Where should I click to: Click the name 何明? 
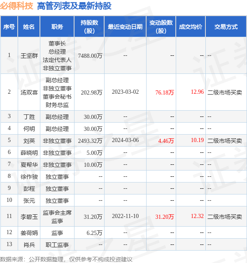tap(29, 129)
